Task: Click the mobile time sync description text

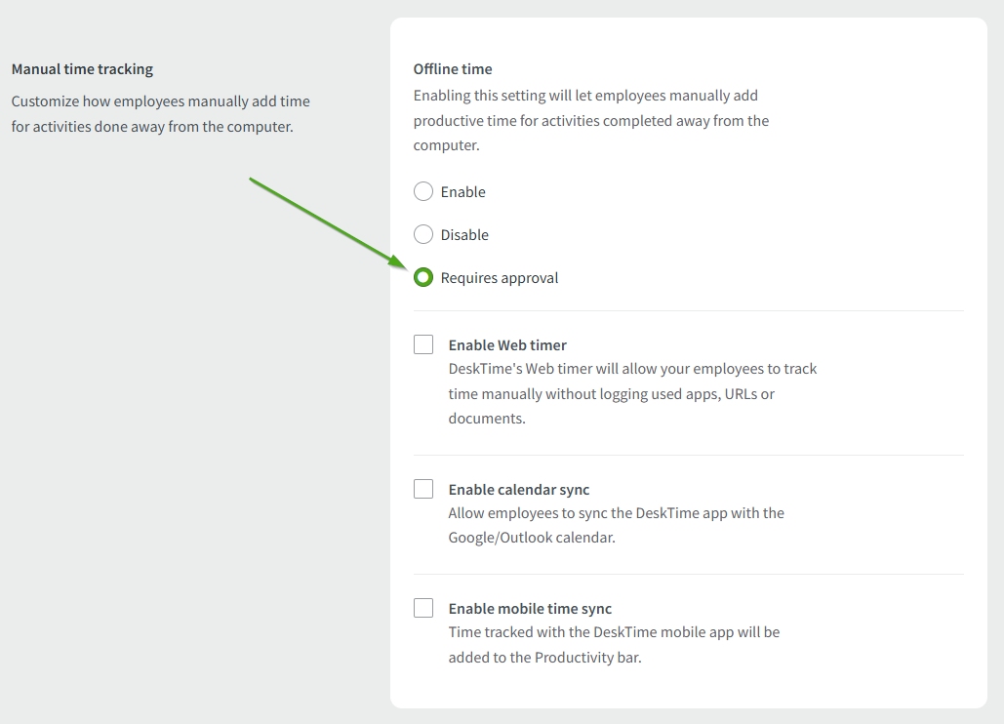Action: point(614,644)
